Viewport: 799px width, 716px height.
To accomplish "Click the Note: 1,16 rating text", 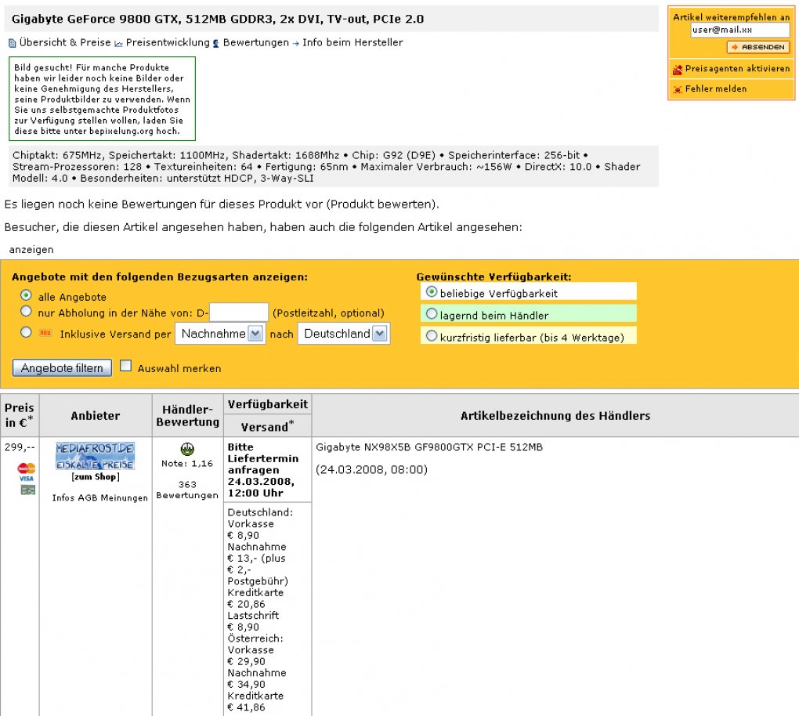I will 187,463.
